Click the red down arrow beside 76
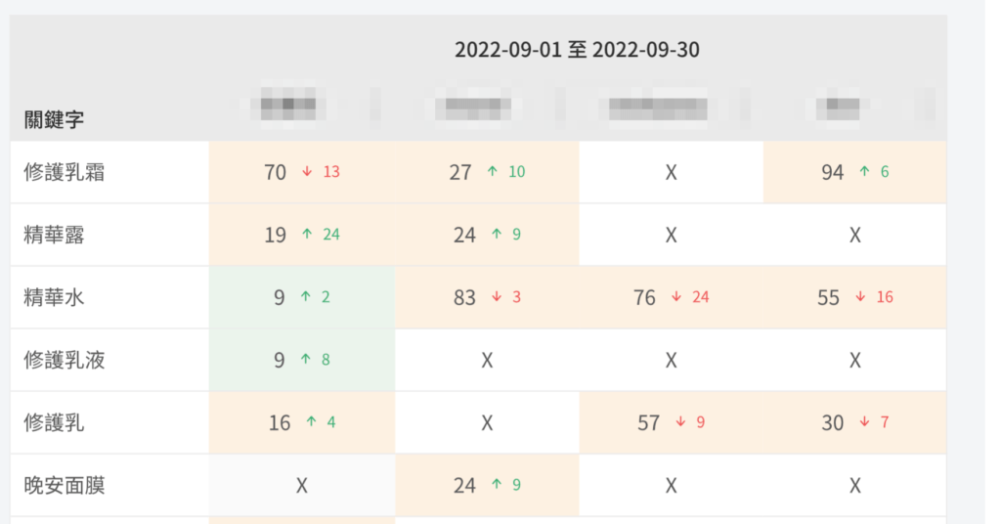 point(676,297)
